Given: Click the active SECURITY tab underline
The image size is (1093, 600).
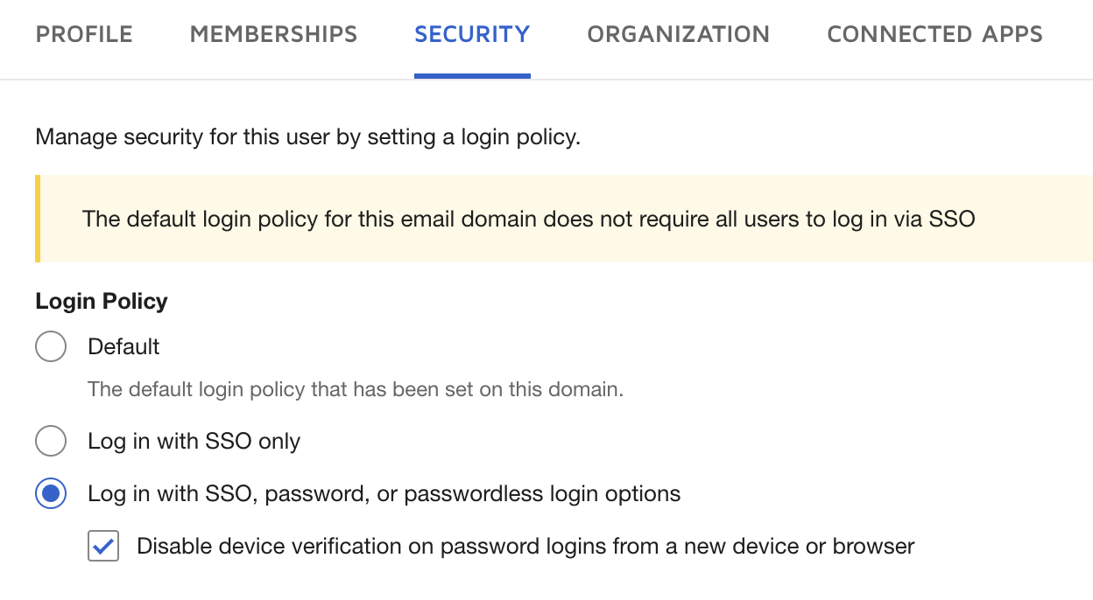Looking at the screenshot, I should coord(472,76).
